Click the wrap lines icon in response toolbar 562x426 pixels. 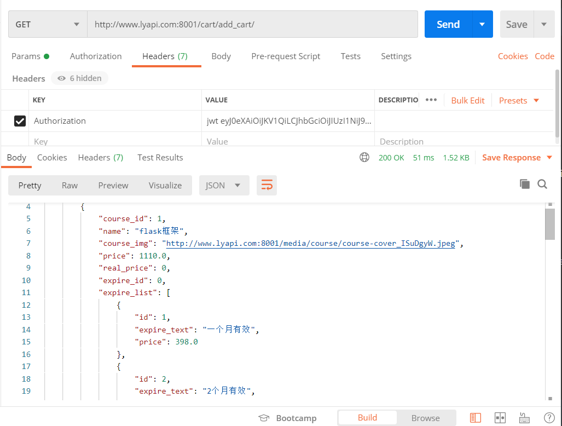click(266, 186)
